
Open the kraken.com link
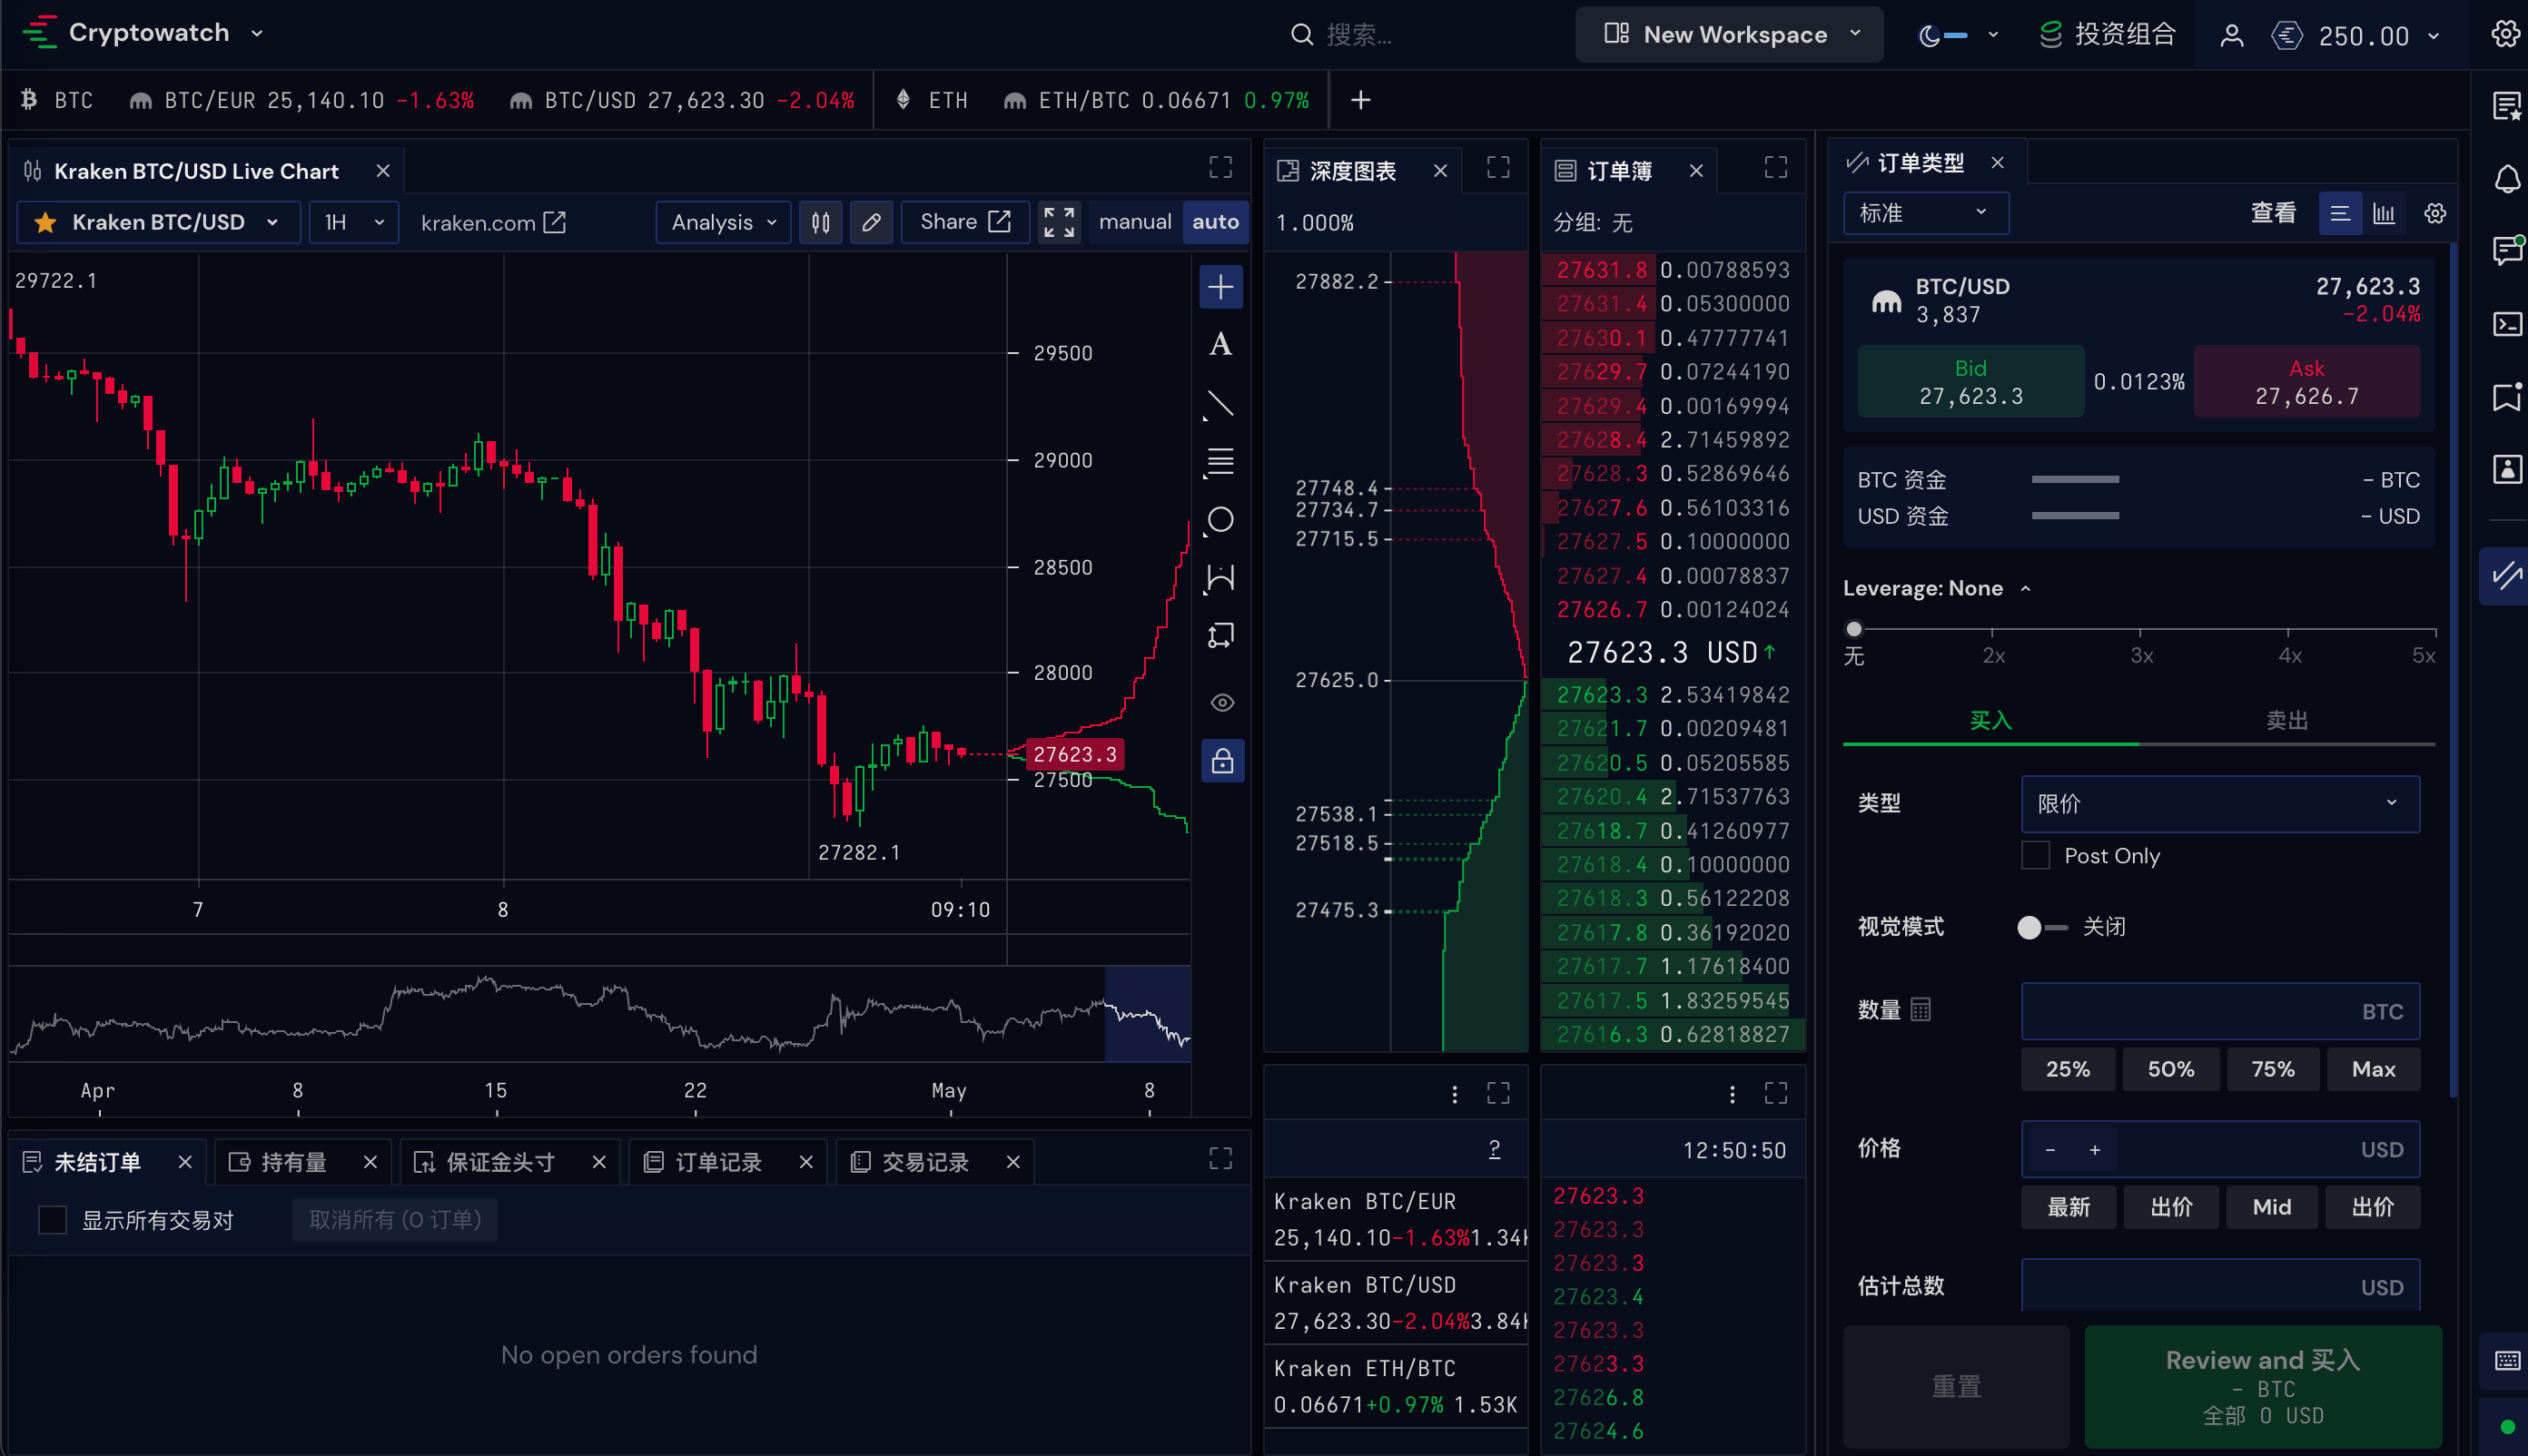tap(493, 222)
